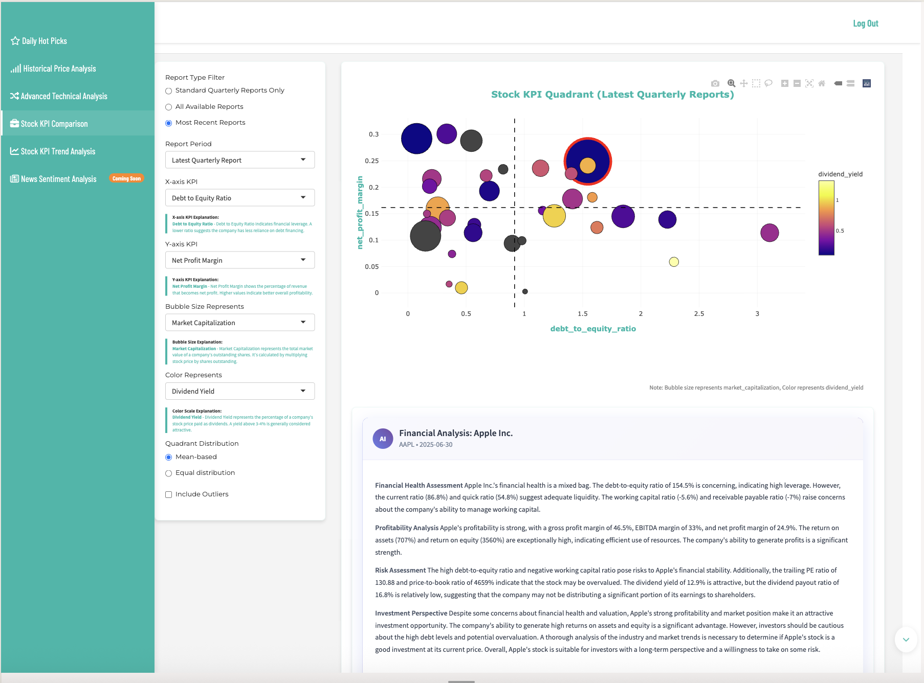Click the Log Out link
This screenshot has width=924, height=683.
(865, 24)
